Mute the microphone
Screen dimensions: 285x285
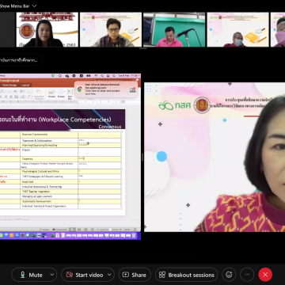click(31, 275)
